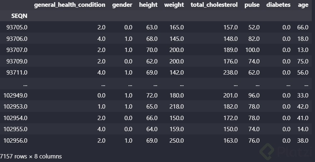Click the weight cell showing 250.0
This screenshot has height=162, width=315.
tap(177, 140)
